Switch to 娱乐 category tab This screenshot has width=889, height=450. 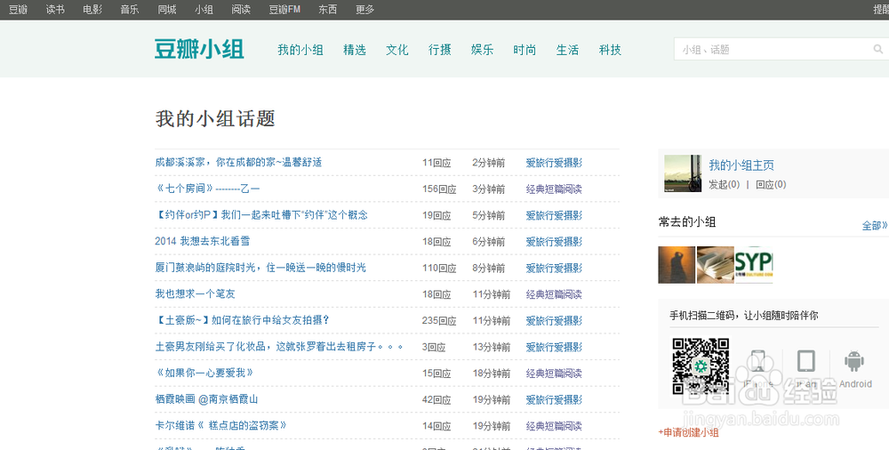[483, 50]
